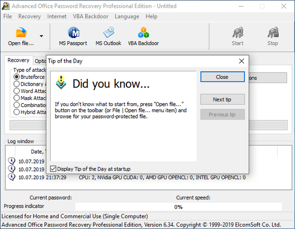This screenshot has height=229, width=295.
Task: Select the Dictionary attack radio button
Action: [x=17, y=84]
